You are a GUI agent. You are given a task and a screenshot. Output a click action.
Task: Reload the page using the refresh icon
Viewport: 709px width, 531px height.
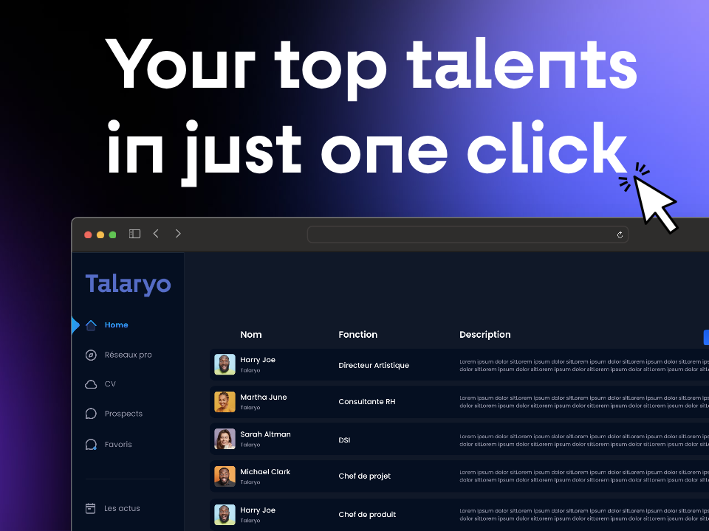click(x=620, y=235)
